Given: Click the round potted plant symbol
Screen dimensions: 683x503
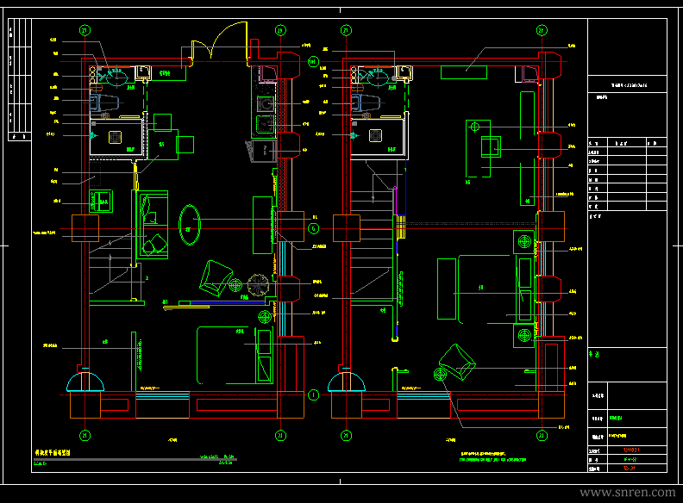Looking at the screenshot, I should (x=258, y=285).
